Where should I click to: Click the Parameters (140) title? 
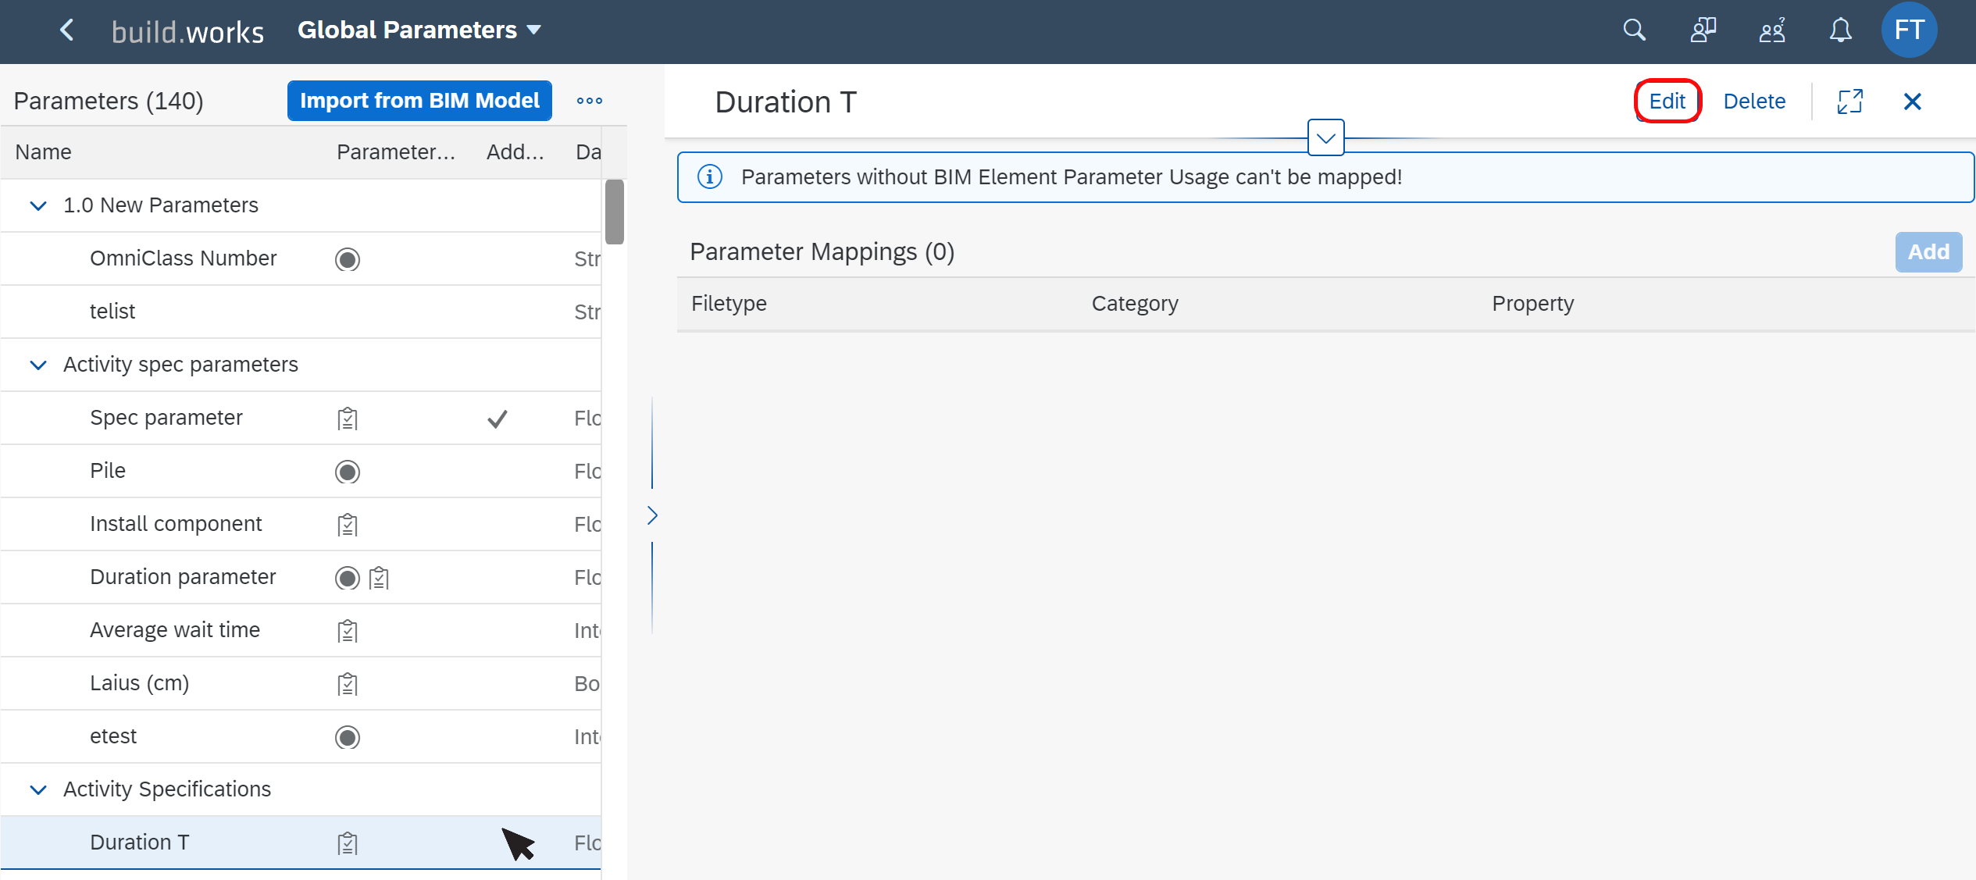[x=109, y=101]
